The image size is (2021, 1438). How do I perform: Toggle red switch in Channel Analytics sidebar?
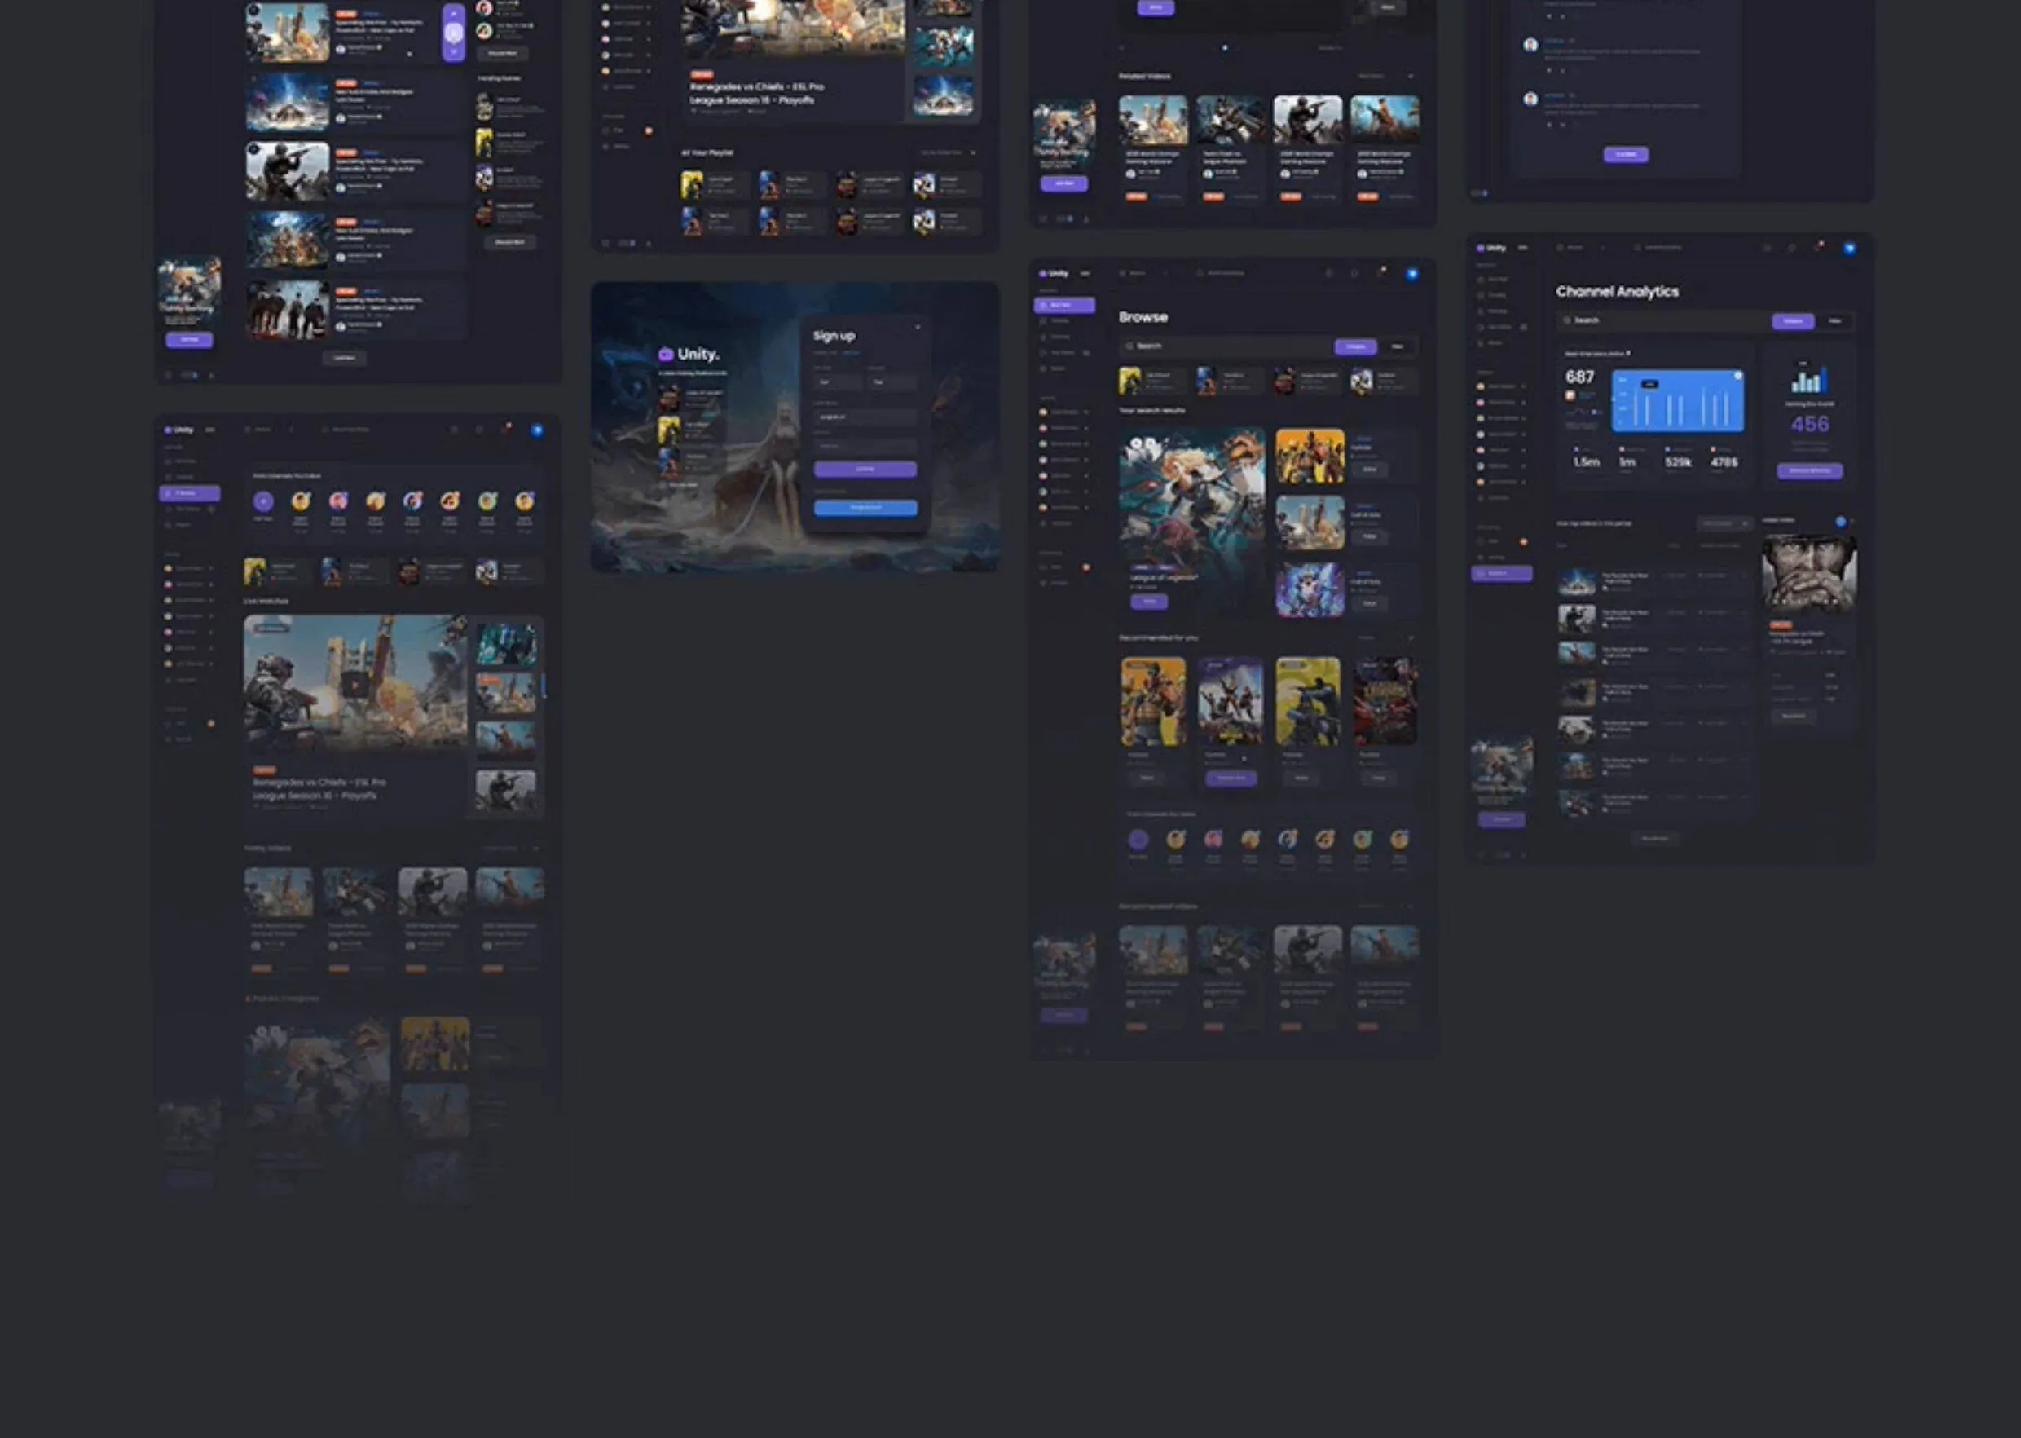pos(1522,541)
